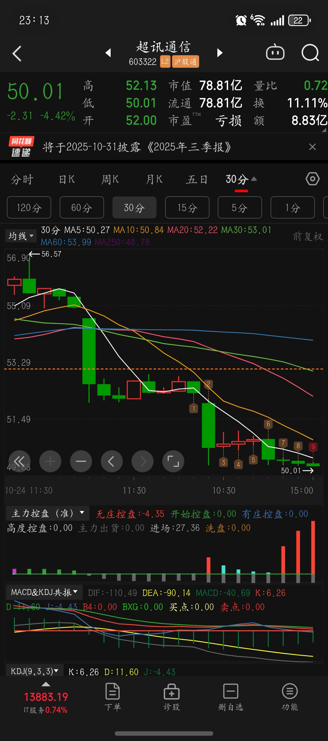Open MACD&KDJ共振 indicator dropdown
The image size is (328, 741).
(44, 592)
